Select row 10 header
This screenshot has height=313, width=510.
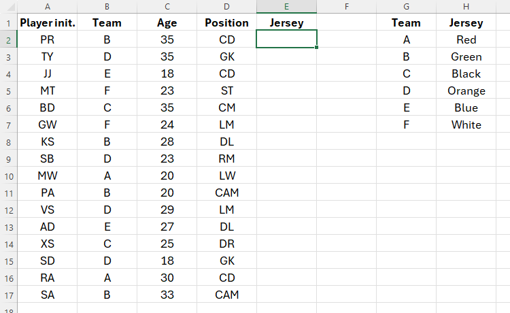pos(8,176)
